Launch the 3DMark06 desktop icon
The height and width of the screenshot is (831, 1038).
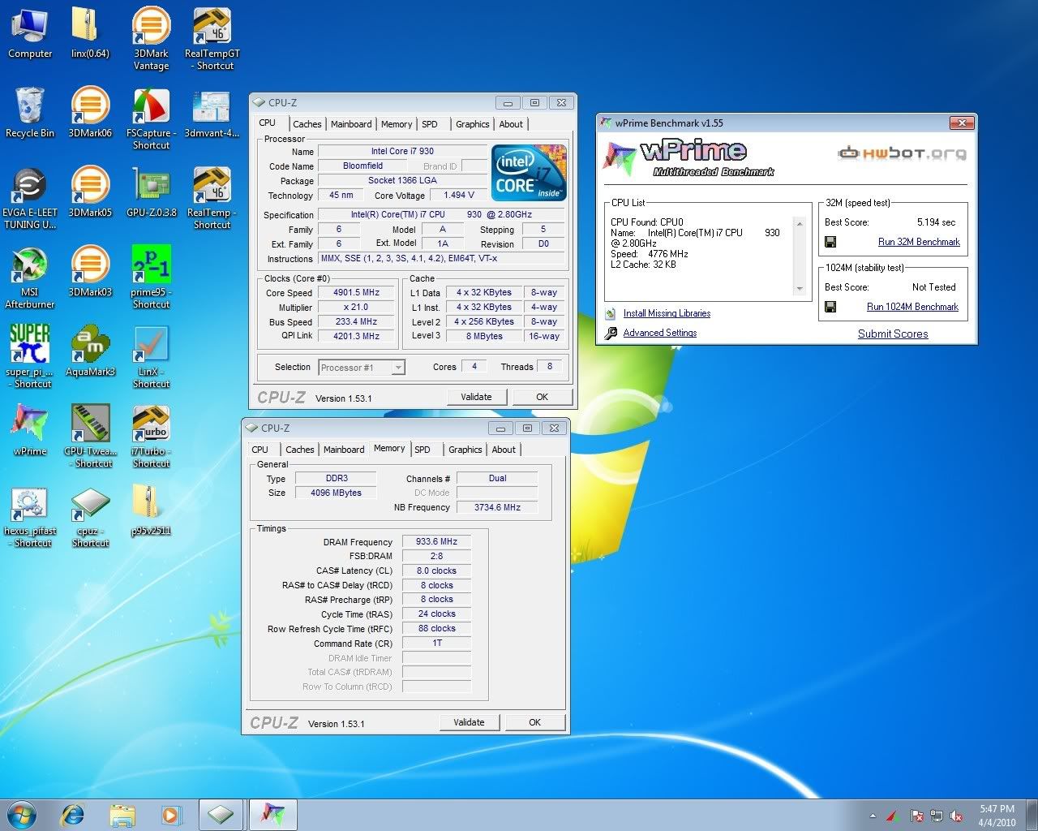(x=90, y=113)
